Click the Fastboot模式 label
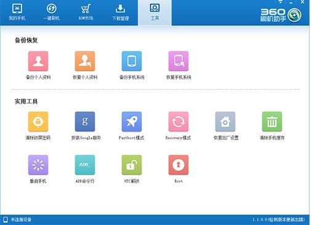Image resolution: width=312 pixels, height=225 pixels. [x=132, y=138]
